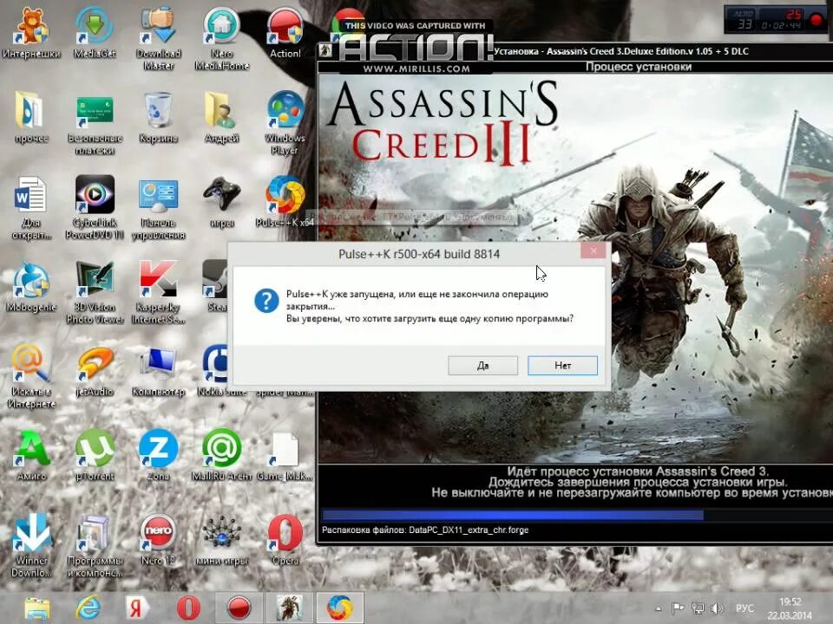Open the Андрей user folder
833x624 pixels.
(221, 117)
